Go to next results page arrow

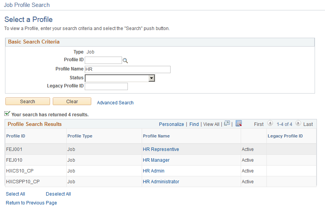tap(298, 124)
